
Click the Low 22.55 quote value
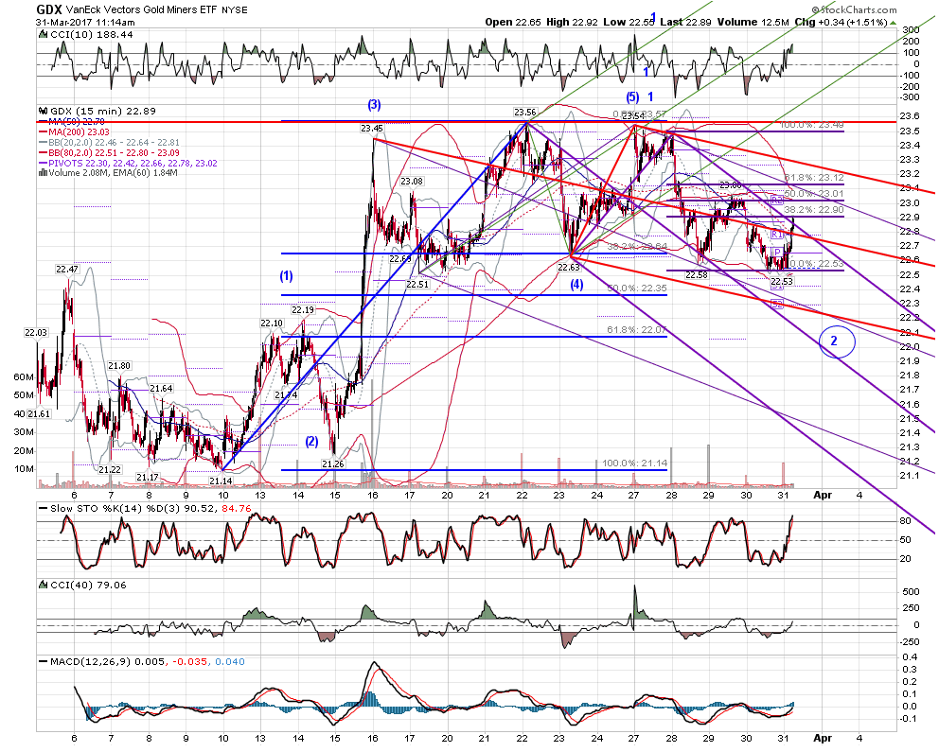tap(629, 22)
